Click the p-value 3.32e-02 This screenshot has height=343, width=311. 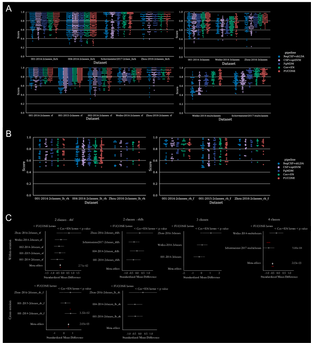(84, 313)
